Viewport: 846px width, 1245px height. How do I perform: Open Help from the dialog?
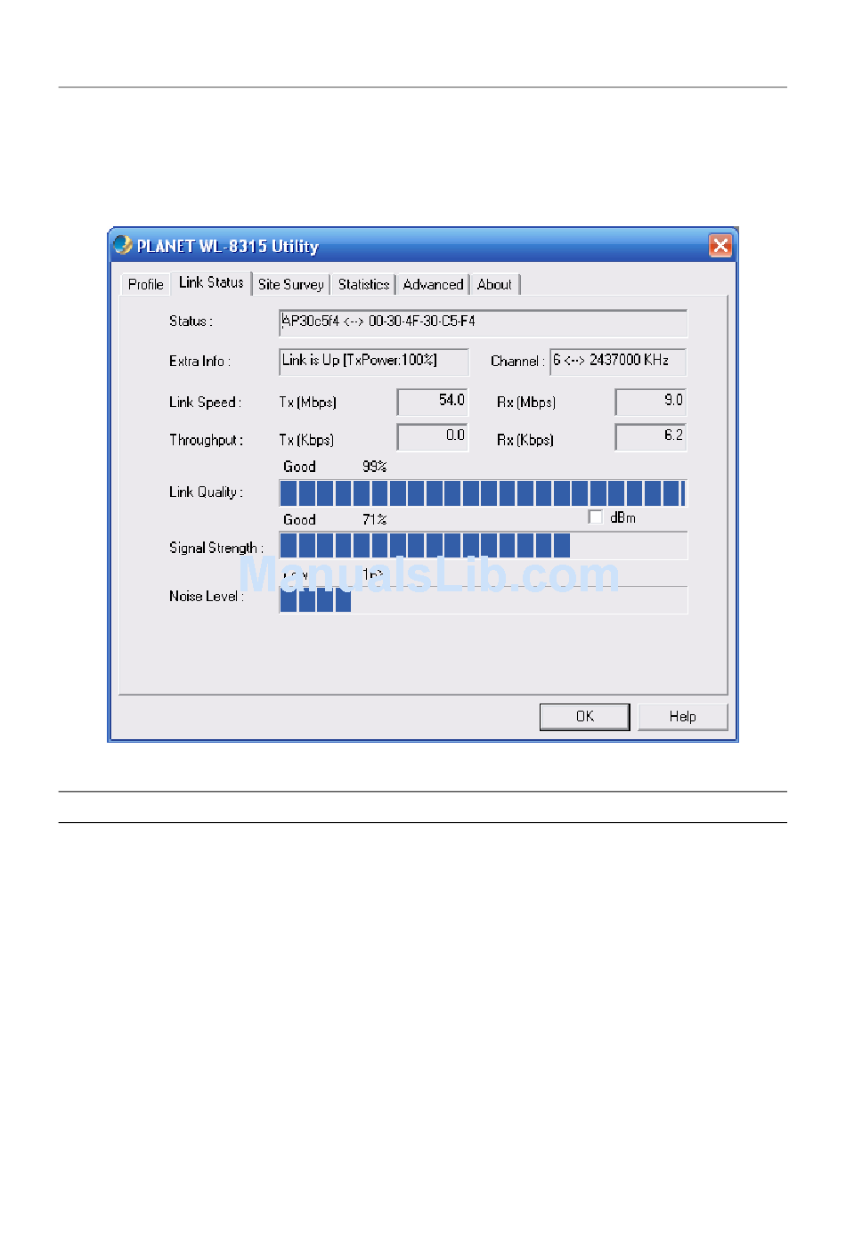683,716
